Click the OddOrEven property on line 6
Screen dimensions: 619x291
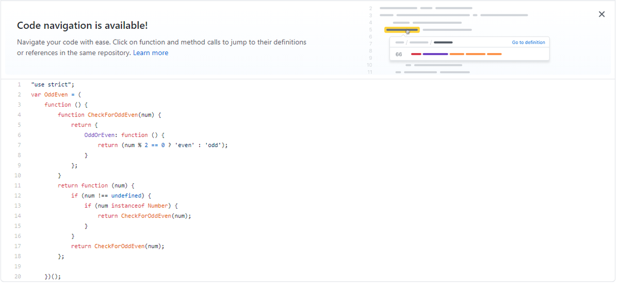click(x=99, y=135)
